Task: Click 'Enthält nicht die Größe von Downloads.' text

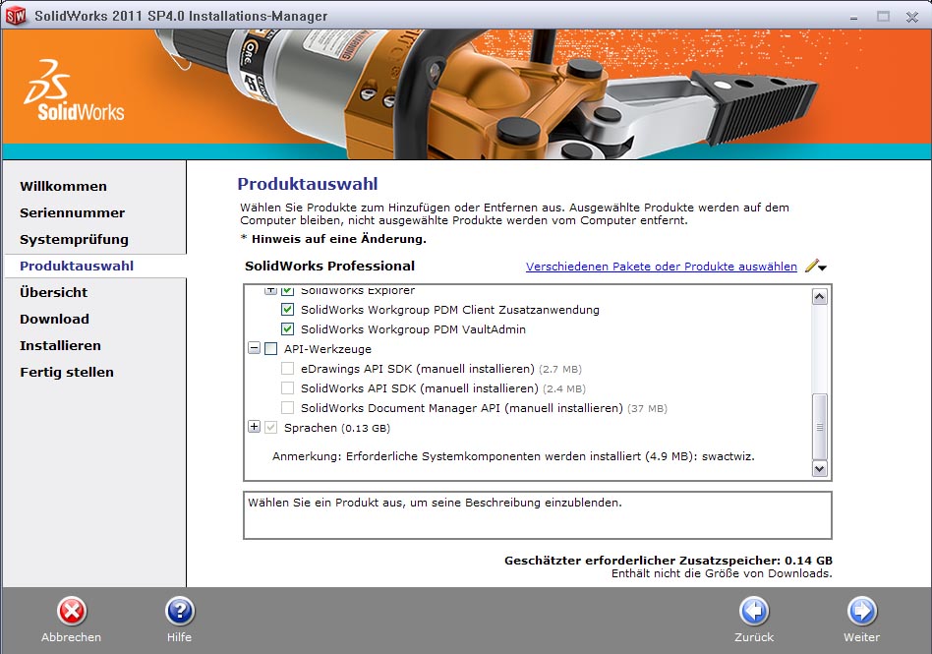Action: (722, 573)
